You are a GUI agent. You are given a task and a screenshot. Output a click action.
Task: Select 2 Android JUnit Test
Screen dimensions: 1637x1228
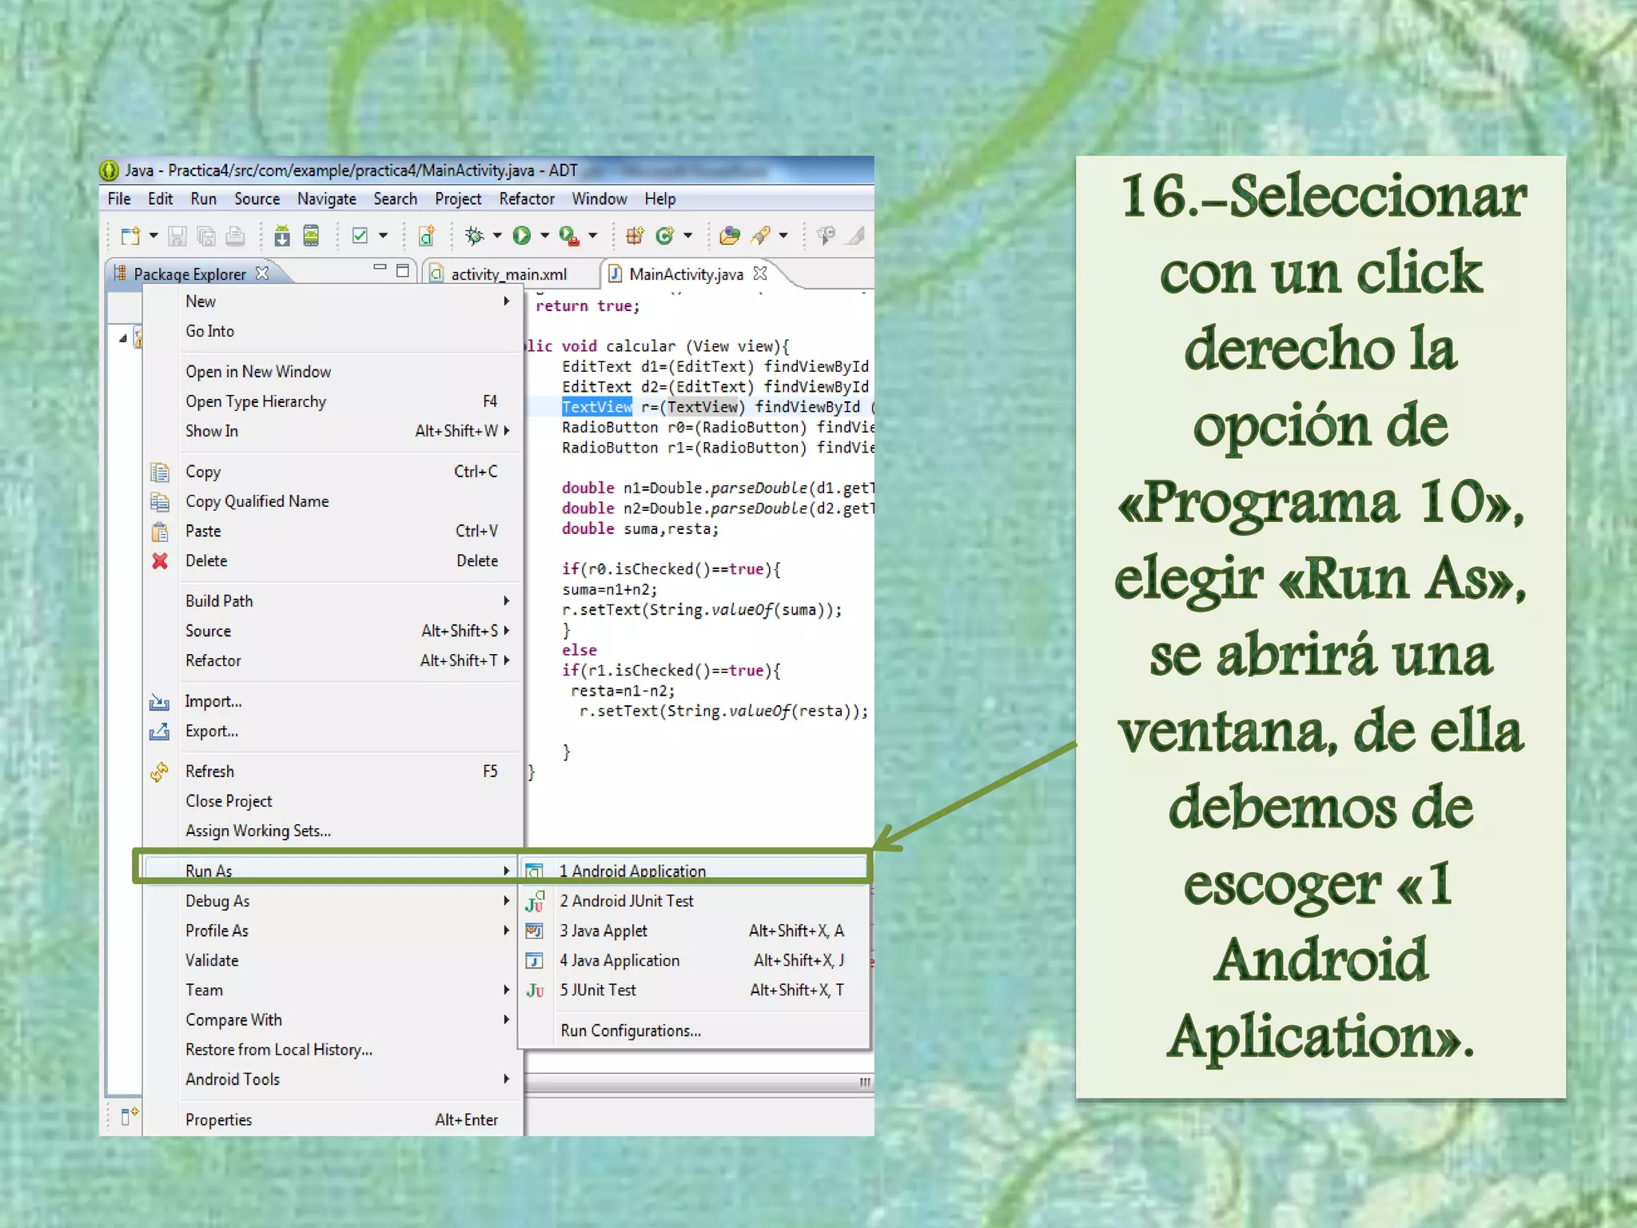[695, 901]
